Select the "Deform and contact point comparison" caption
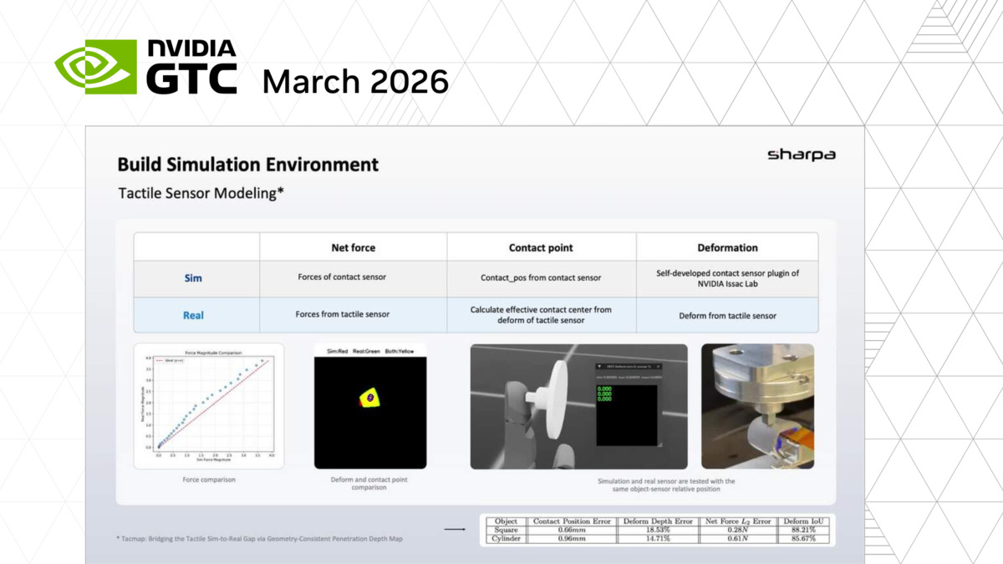The height and width of the screenshot is (564, 1003). click(x=370, y=483)
